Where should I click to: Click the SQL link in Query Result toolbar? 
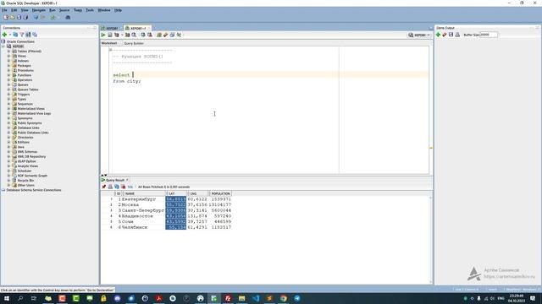pos(130,187)
